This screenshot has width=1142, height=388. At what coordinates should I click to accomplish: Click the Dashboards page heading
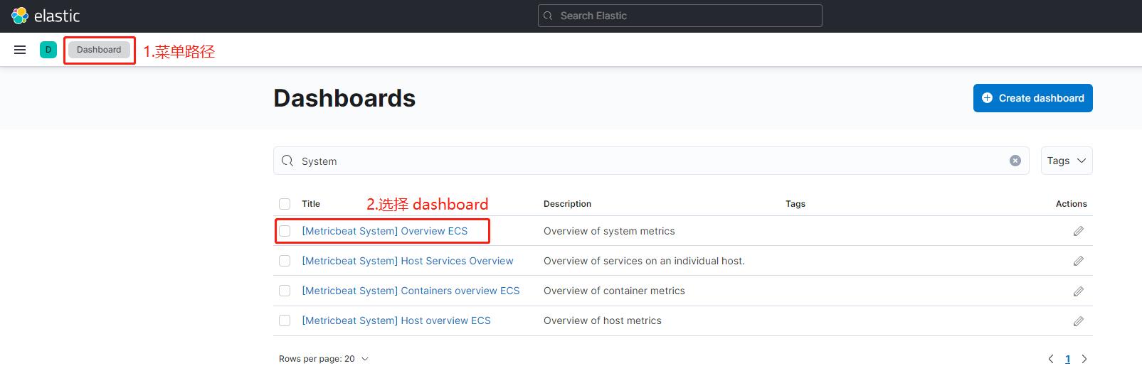pyautogui.click(x=344, y=98)
